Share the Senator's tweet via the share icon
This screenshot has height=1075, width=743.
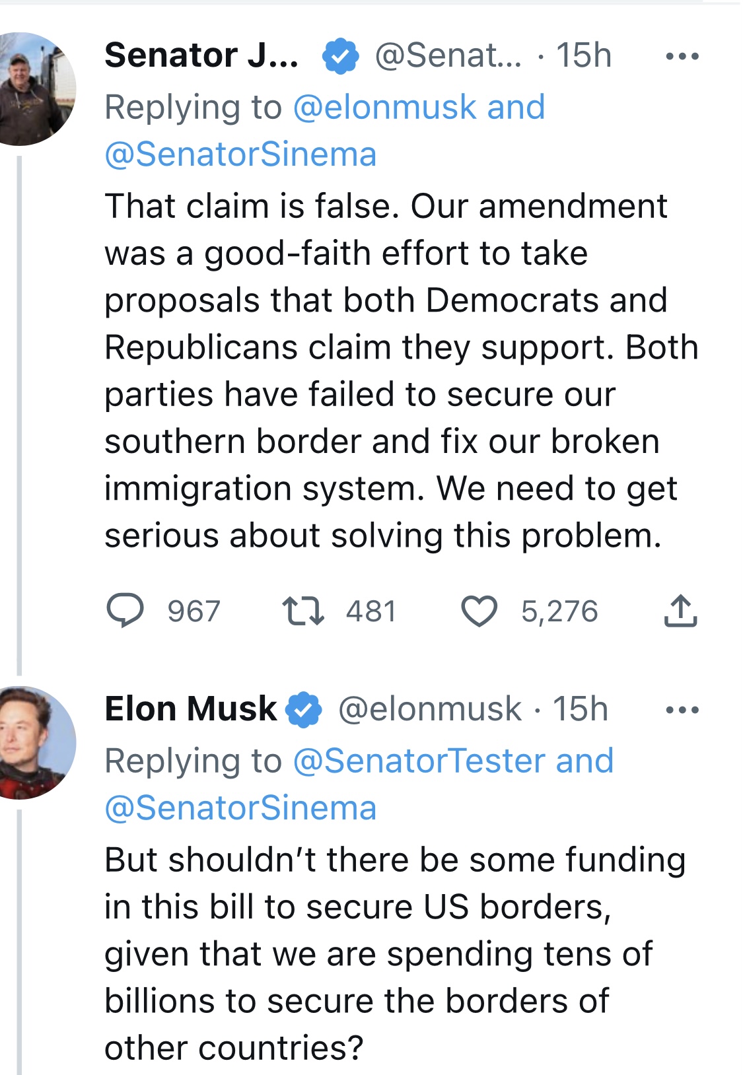click(x=680, y=611)
